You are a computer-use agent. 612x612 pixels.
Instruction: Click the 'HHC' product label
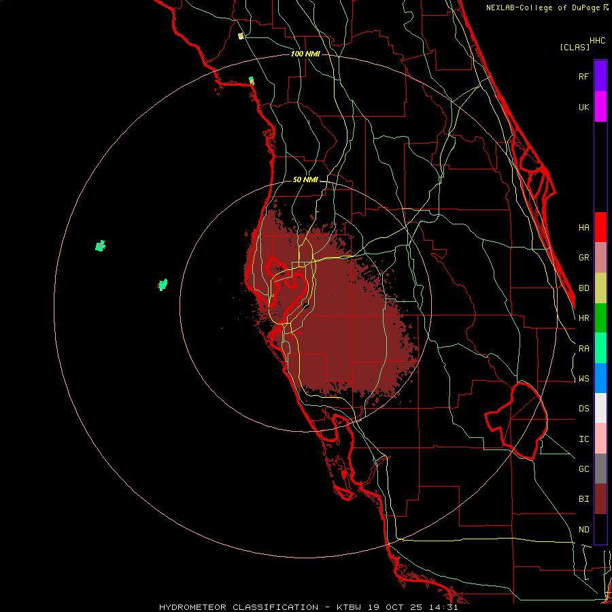pos(597,41)
